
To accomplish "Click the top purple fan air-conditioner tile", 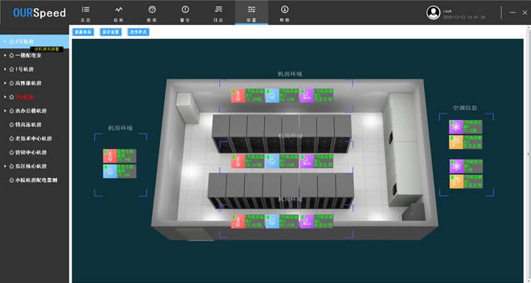I will pyautogui.click(x=456, y=127).
